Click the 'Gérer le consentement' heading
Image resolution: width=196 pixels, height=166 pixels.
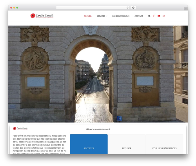tap(98, 129)
